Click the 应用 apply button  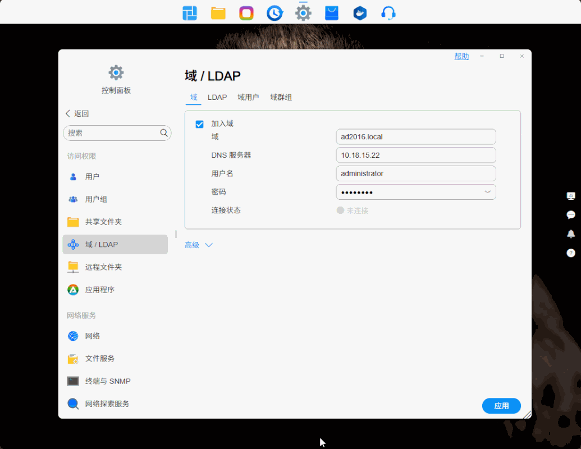click(501, 406)
